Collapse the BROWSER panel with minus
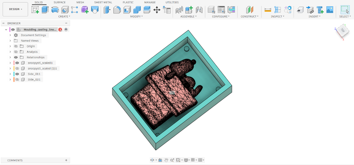This screenshot has width=354, height=165. [x=66, y=23]
